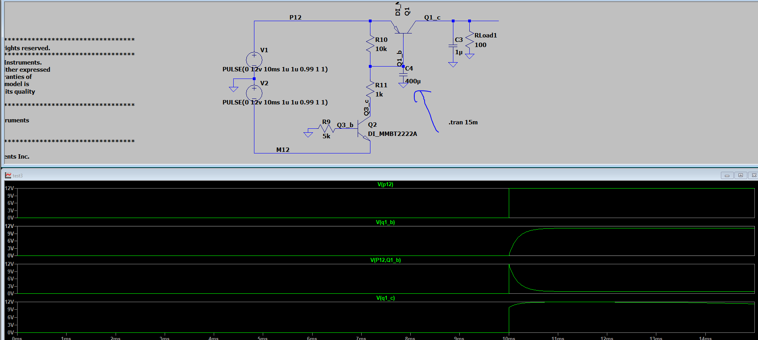Click the V2 PULSE value text
This screenshot has height=340, width=758.
[275, 102]
